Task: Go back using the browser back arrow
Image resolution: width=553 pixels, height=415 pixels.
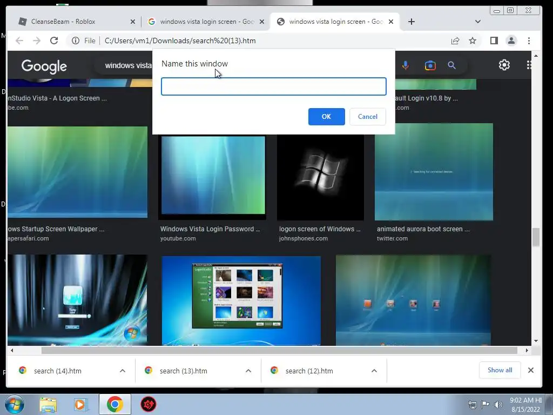Action: [x=19, y=41]
